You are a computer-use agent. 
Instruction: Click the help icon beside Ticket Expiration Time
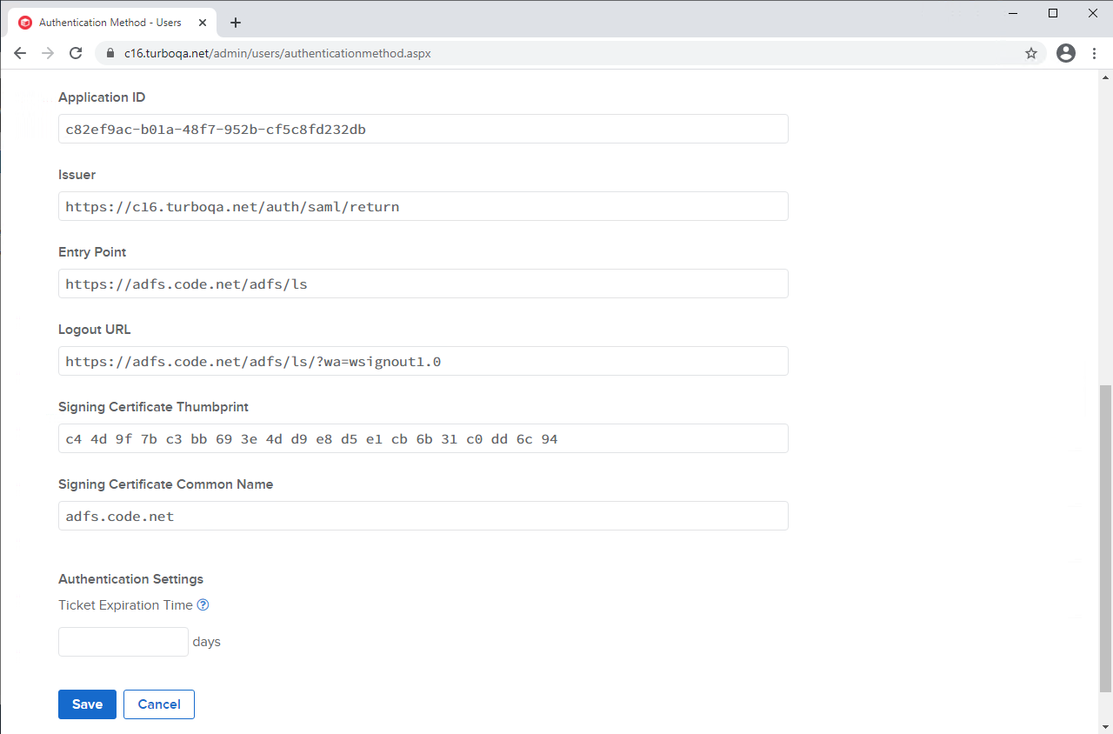203,604
